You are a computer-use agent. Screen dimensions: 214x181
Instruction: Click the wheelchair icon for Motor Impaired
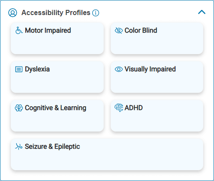coord(19,31)
